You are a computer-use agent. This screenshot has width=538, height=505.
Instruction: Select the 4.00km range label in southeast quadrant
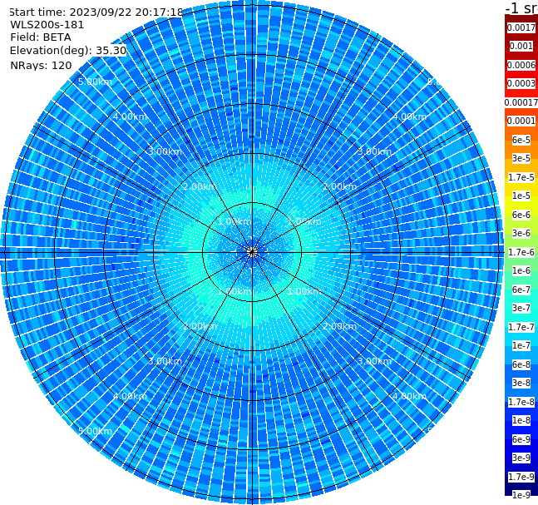410,396
